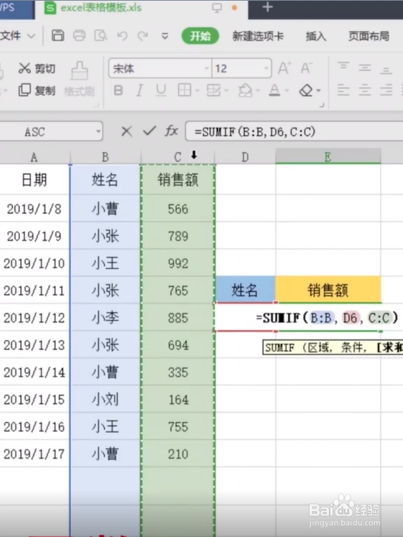The width and height of the screenshot is (403, 537).
Task: Click blue 姓名 header in column D
Action: coord(245,290)
